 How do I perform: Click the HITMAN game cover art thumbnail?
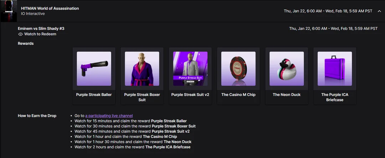[9, 11]
